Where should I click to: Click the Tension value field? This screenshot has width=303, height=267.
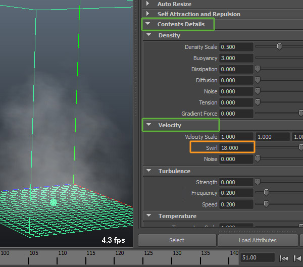236,102
